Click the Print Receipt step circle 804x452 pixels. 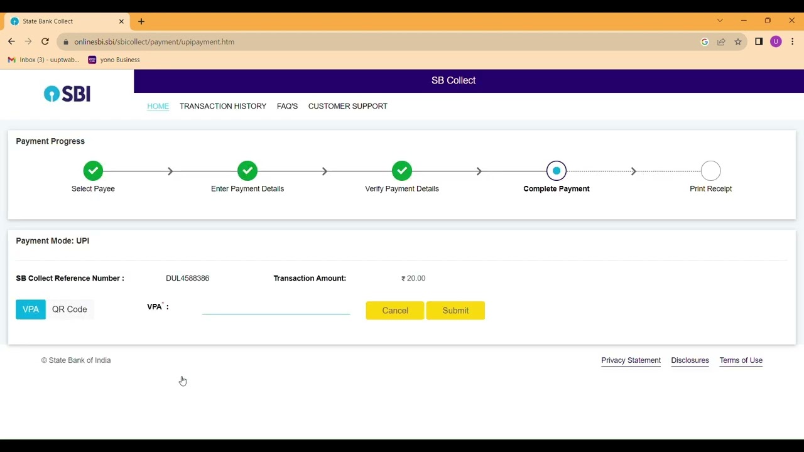[711, 171]
